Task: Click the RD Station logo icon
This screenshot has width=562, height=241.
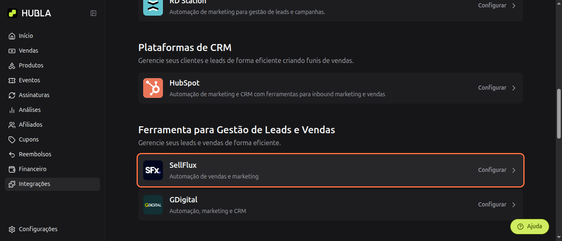Action: (153, 7)
